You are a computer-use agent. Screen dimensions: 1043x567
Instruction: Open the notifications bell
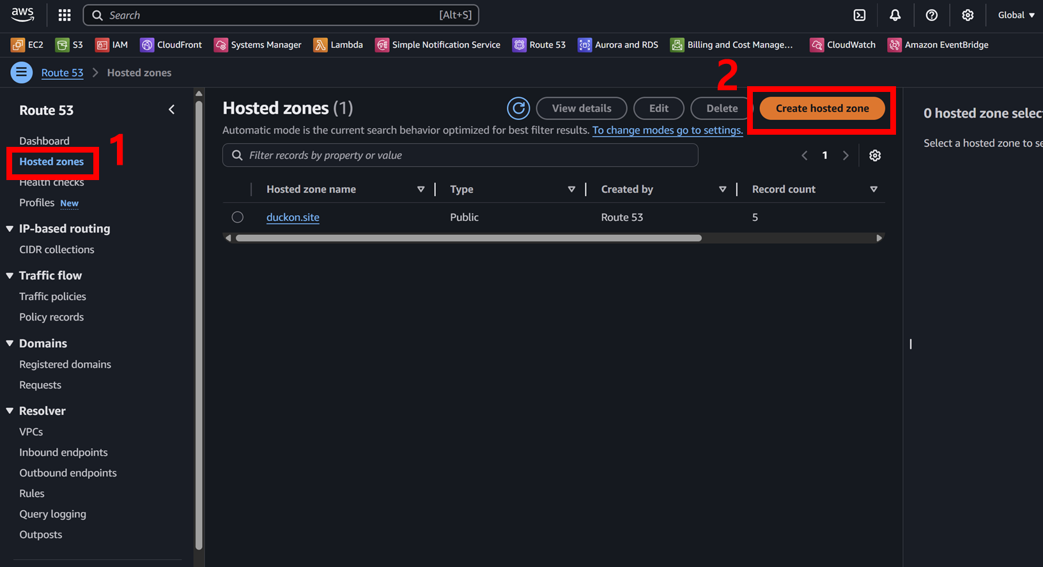coord(895,15)
